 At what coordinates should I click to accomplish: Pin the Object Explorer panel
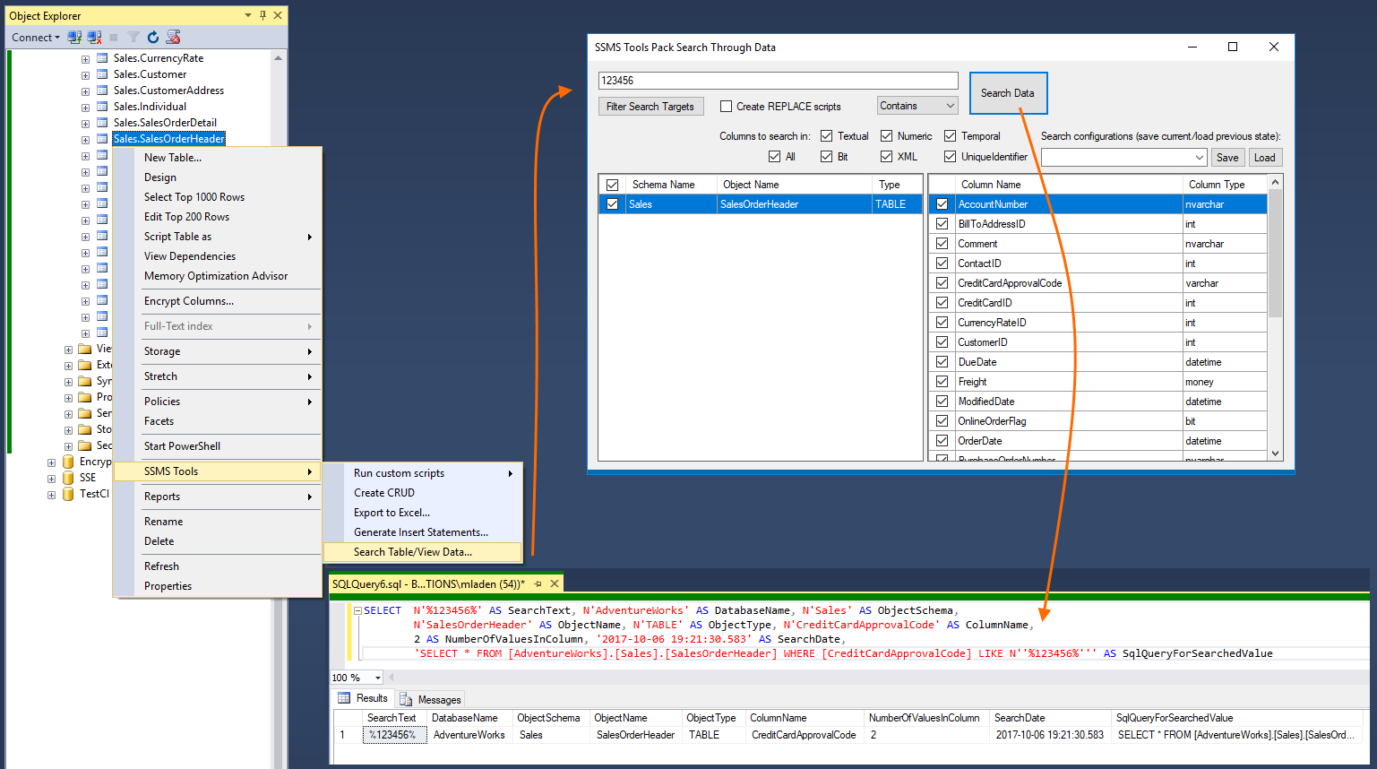262,15
